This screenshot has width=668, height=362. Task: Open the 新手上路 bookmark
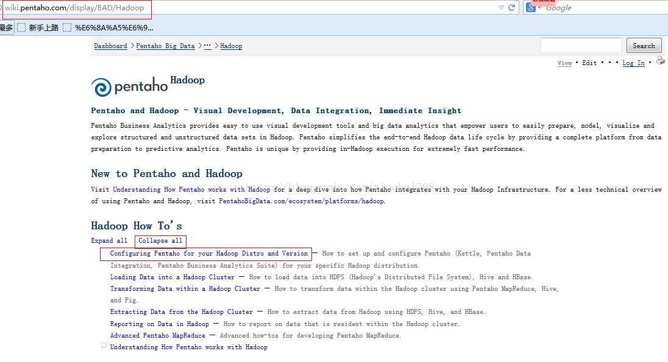[x=38, y=27]
